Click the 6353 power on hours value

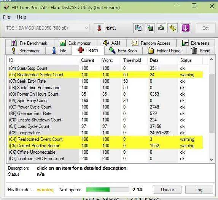(x=154, y=94)
